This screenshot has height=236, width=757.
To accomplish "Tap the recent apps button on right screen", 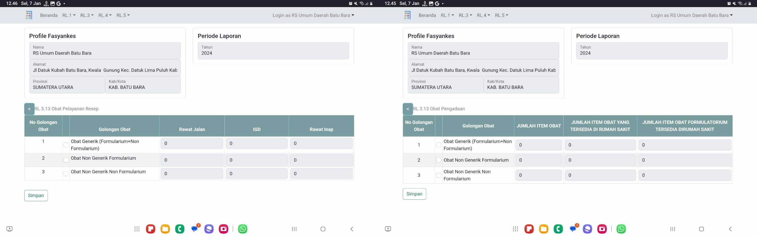I will click(673, 229).
